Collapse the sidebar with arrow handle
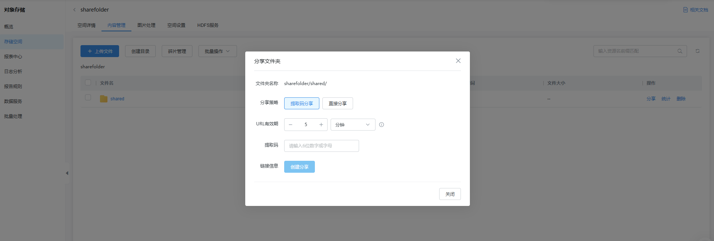 pos(67,173)
